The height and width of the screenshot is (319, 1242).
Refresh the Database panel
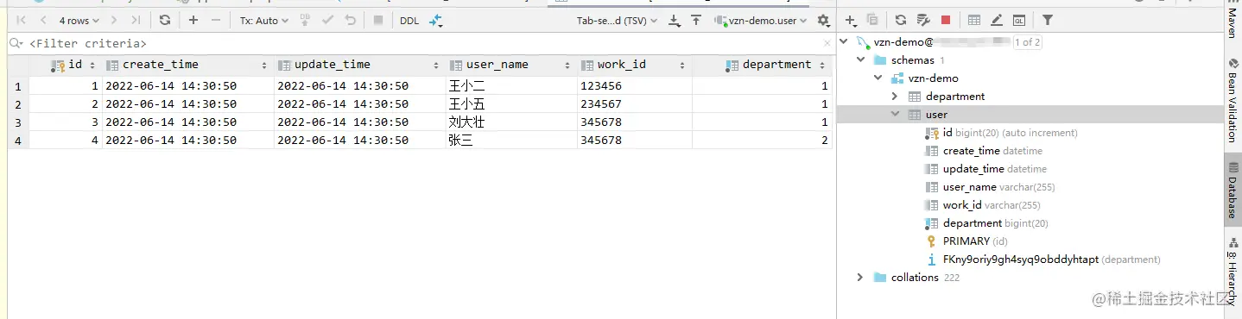tap(901, 20)
